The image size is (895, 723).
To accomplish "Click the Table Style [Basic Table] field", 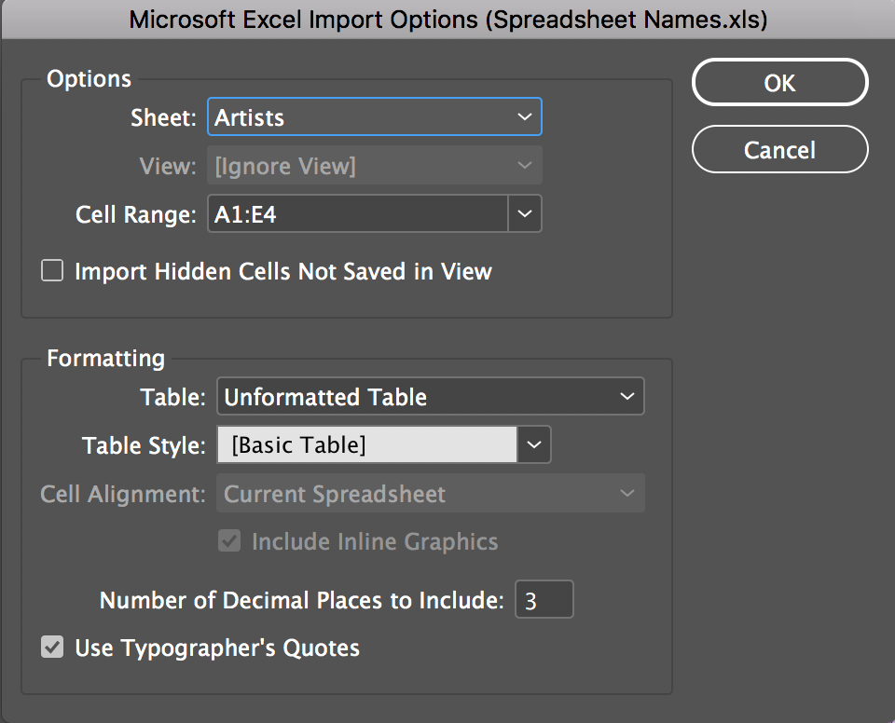I will click(366, 445).
